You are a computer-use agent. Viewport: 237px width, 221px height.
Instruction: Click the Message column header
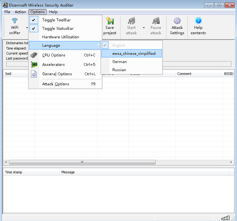click(x=144, y=172)
